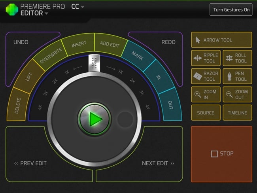Click the jog wheel finger dimple
257x193 pixels.
click(125, 119)
